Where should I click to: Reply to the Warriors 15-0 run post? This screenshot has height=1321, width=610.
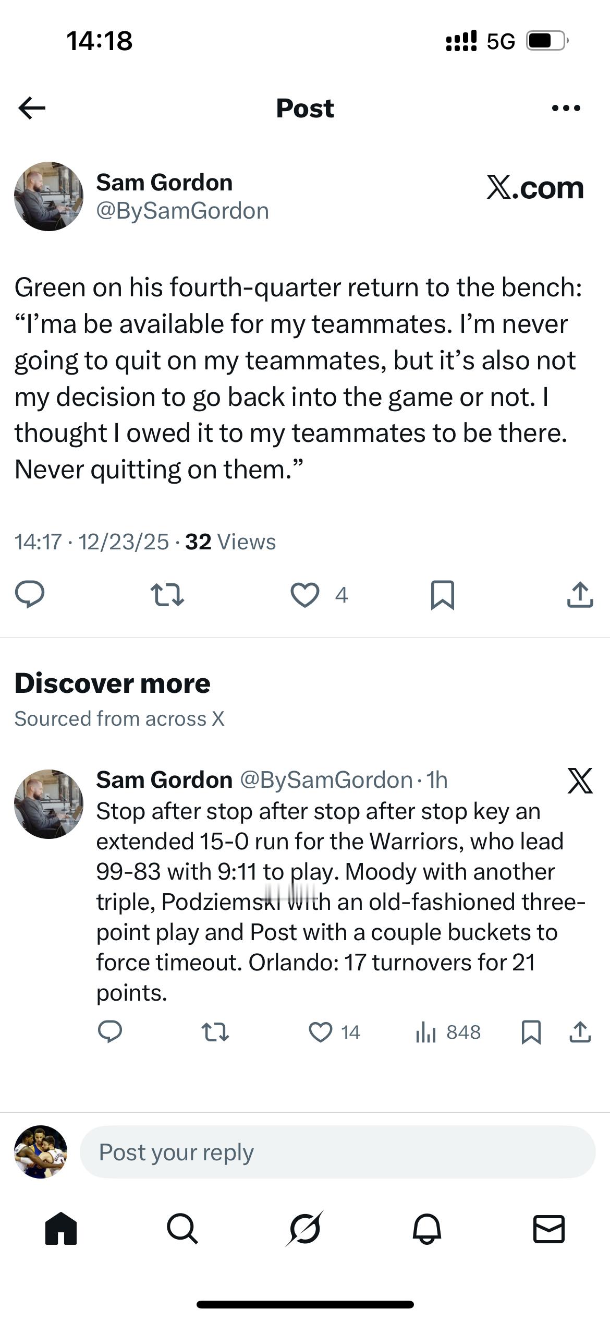(110, 1032)
